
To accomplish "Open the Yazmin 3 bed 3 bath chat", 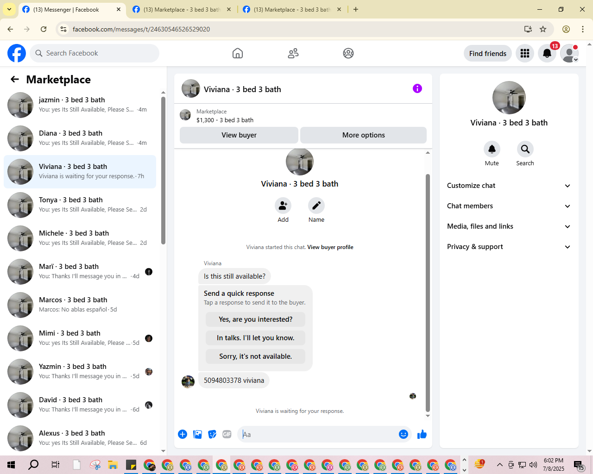I will click(80, 372).
